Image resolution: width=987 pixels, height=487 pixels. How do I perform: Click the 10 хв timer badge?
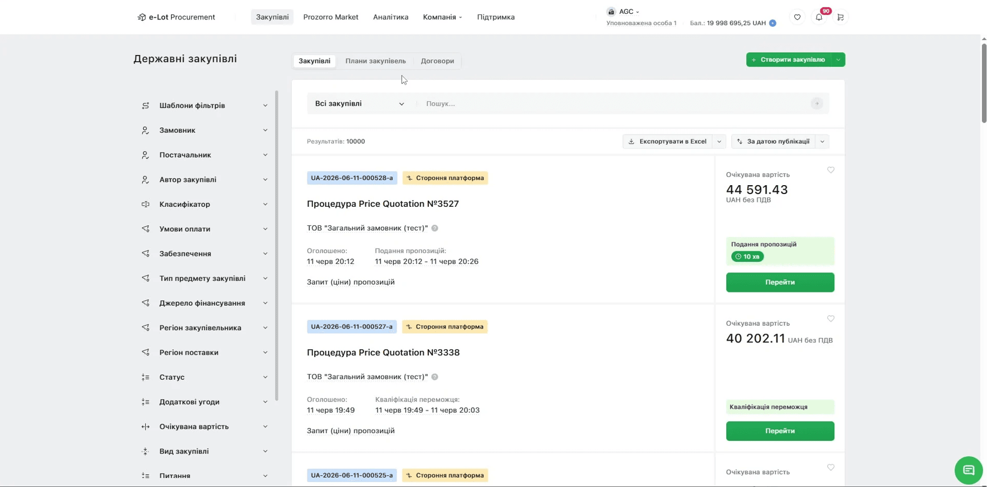pyautogui.click(x=747, y=257)
